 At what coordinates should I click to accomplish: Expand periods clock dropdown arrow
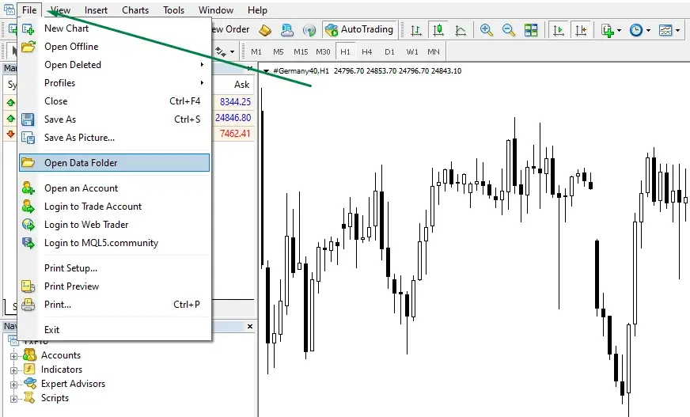[x=648, y=30]
